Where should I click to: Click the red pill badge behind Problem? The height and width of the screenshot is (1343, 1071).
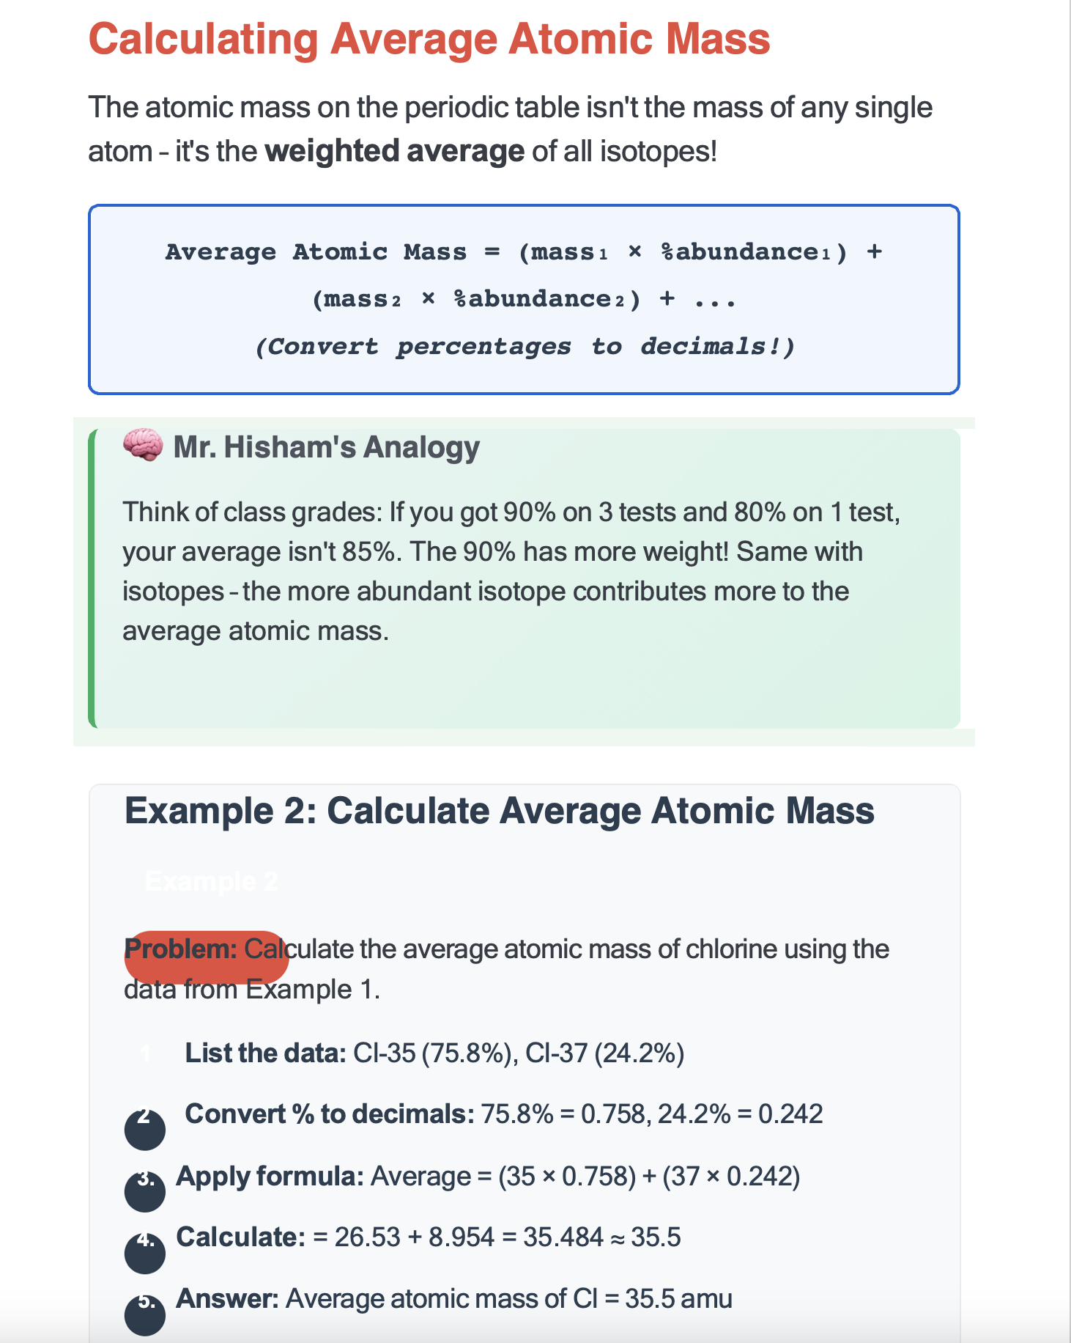(207, 957)
